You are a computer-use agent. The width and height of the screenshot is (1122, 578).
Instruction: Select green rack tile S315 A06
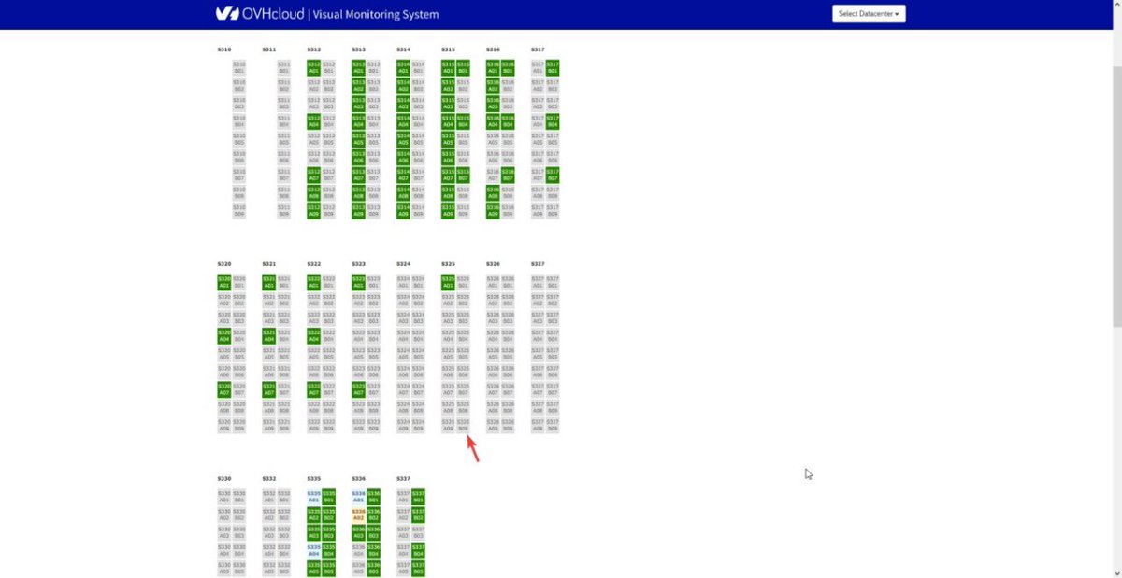pyautogui.click(x=448, y=157)
